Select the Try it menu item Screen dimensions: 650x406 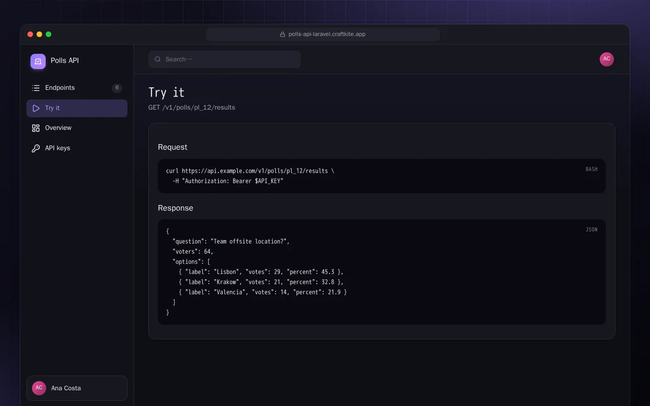pyautogui.click(x=77, y=108)
